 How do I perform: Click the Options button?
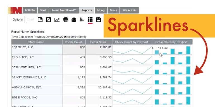click(18, 20)
